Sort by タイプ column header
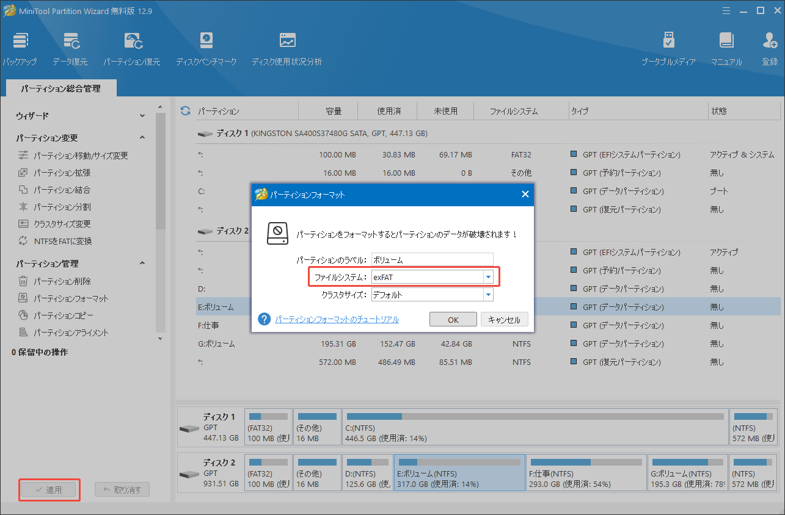 pyautogui.click(x=580, y=111)
